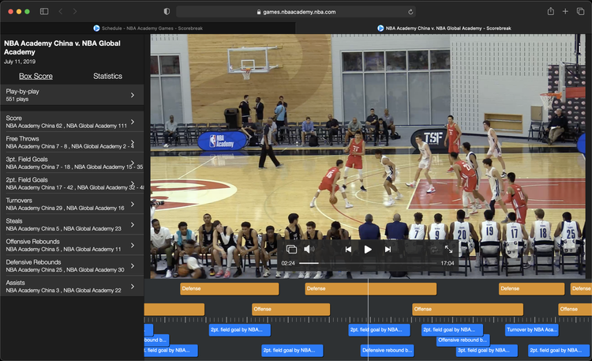
Task: Expand the 3pt. Field Goals row chevron
Action: 133,163
